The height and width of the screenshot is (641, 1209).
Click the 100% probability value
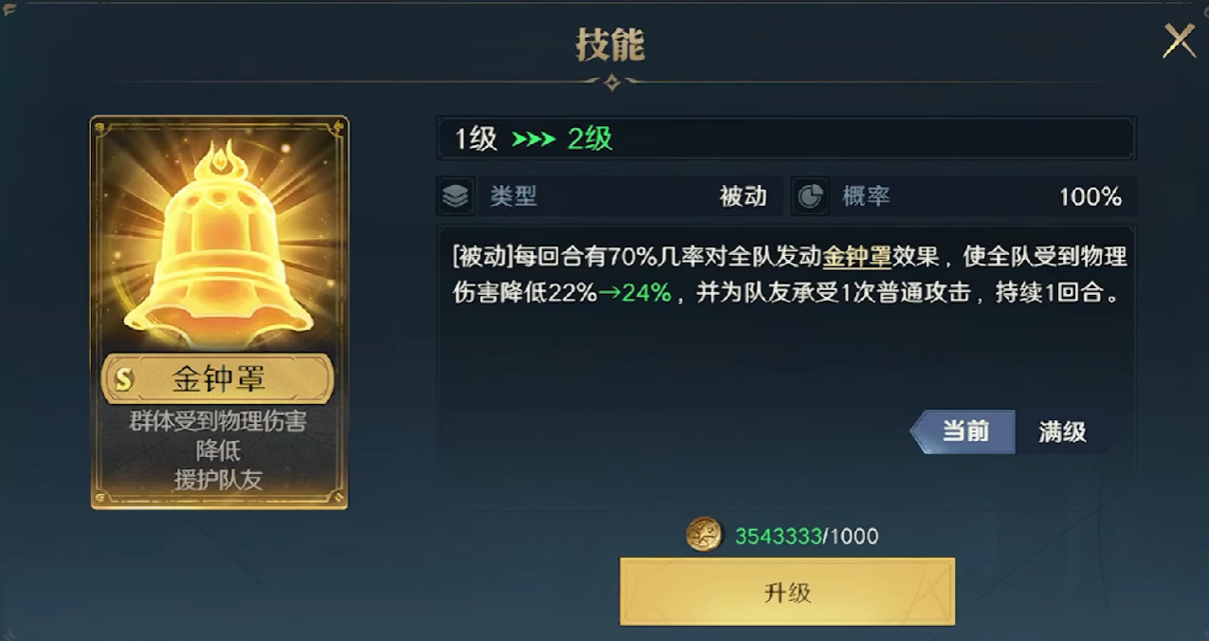point(1090,197)
